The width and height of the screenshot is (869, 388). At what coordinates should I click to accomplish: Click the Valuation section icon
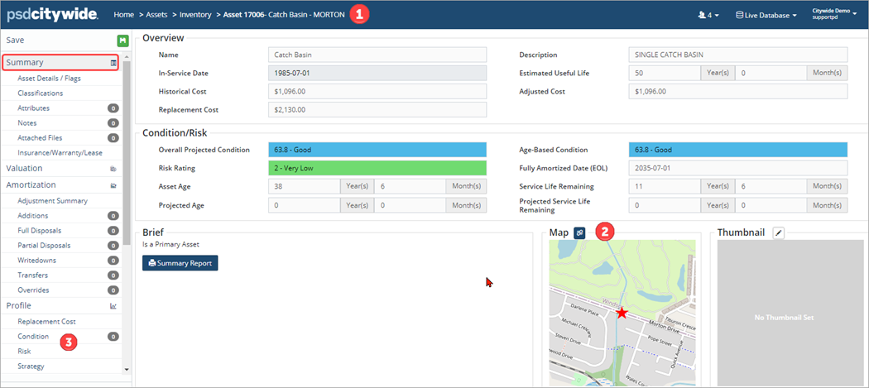coord(113,168)
